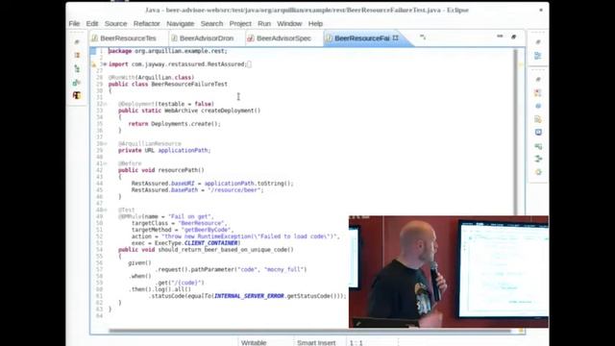
Task: Click the class name BeerResourceFailureTest
Action: (189, 84)
